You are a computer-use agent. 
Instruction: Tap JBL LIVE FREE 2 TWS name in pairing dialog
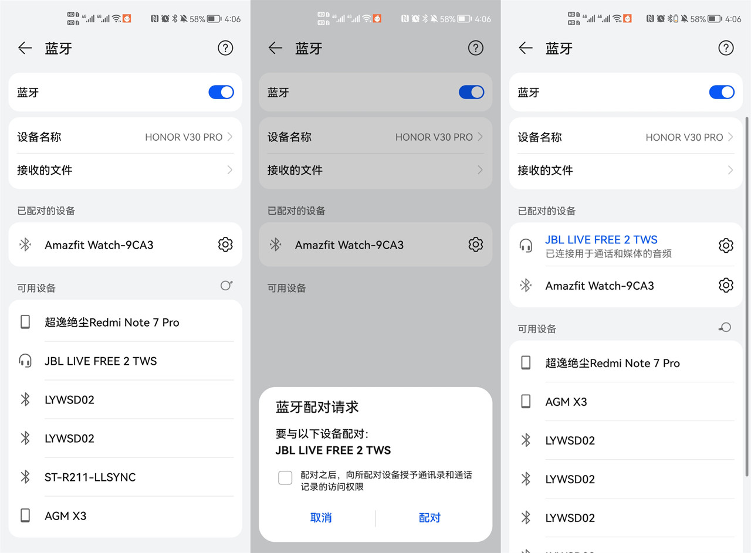click(x=333, y=450)
